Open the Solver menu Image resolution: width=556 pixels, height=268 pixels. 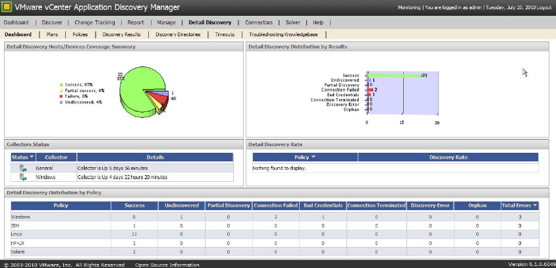pyautogui.click(x=293, y=22)
